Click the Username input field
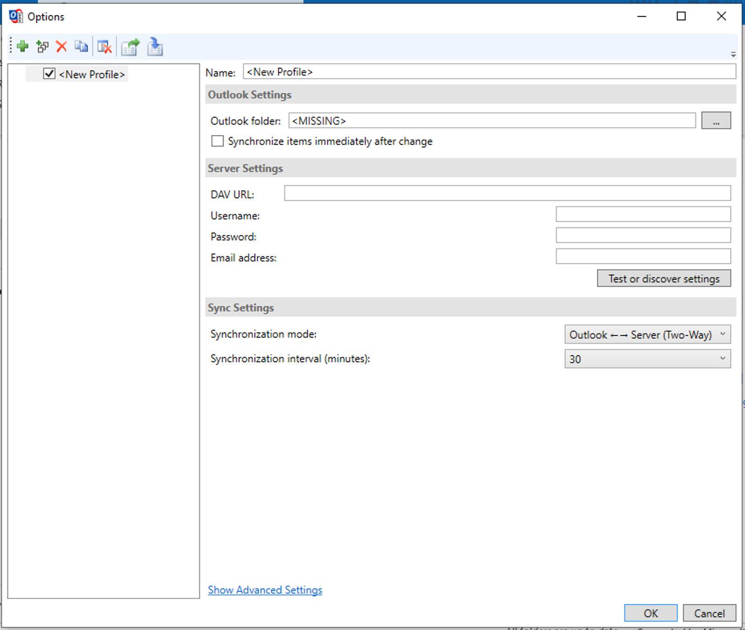 643,214
